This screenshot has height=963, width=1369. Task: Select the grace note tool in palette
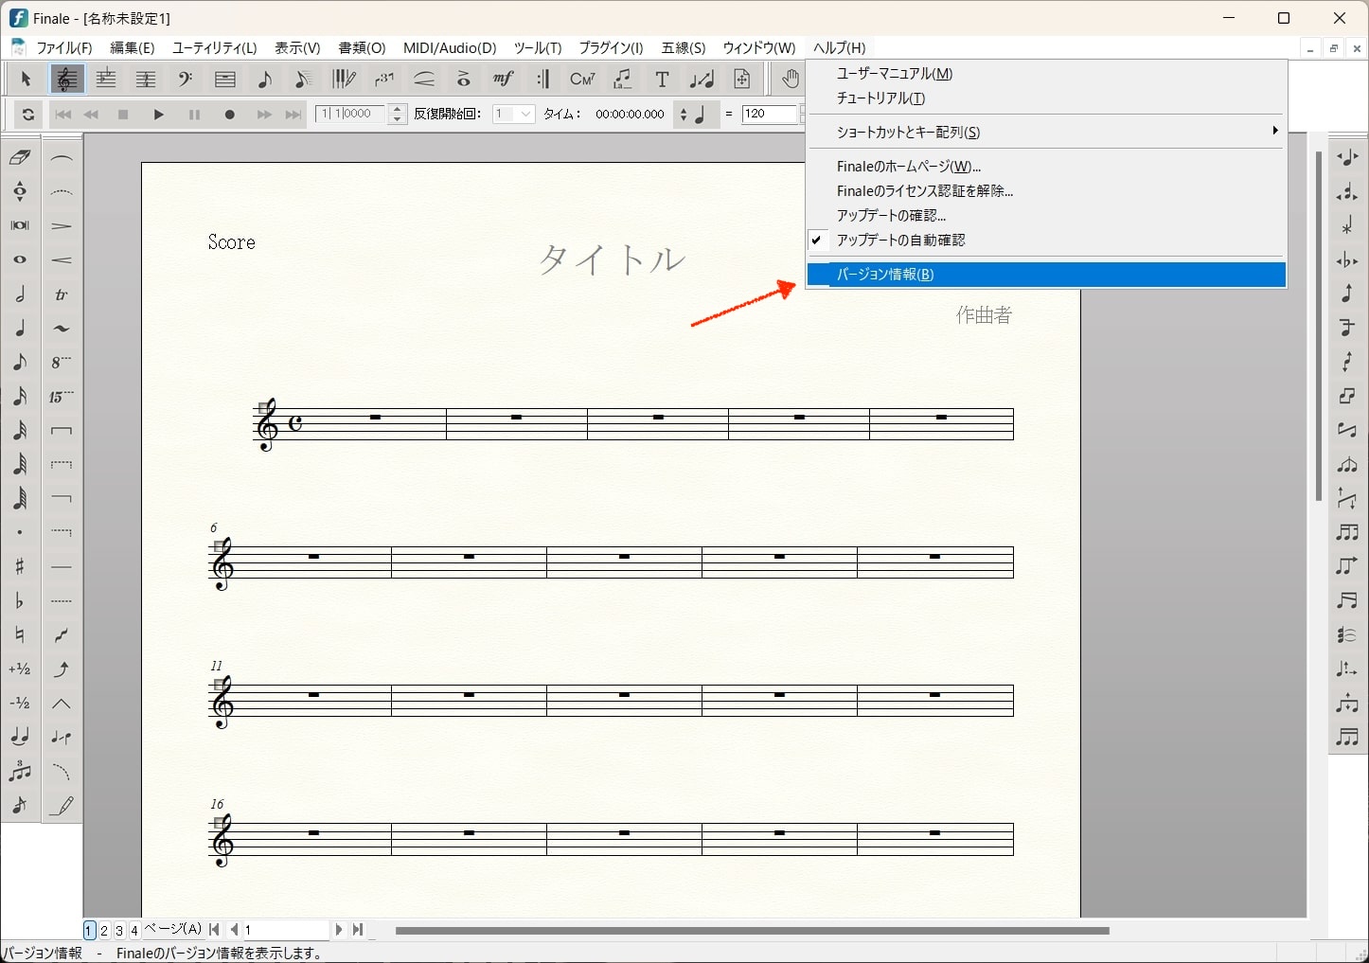pos(20,805)
